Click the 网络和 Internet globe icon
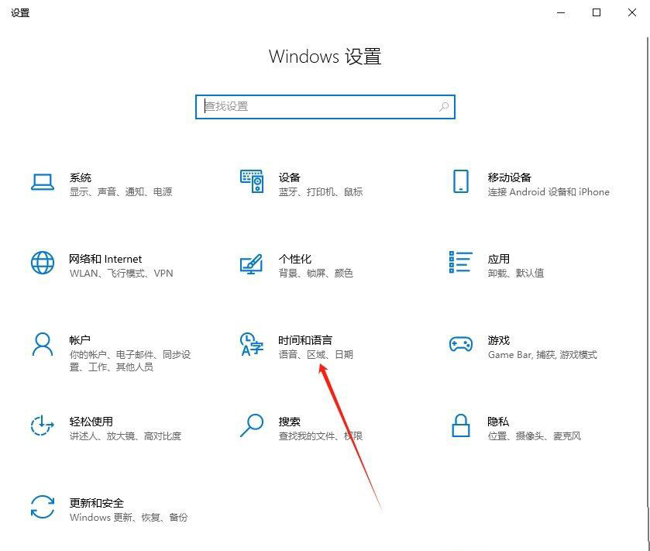Image resolution: width=650 pixels, height=551 pixels. tap(43, 263)
